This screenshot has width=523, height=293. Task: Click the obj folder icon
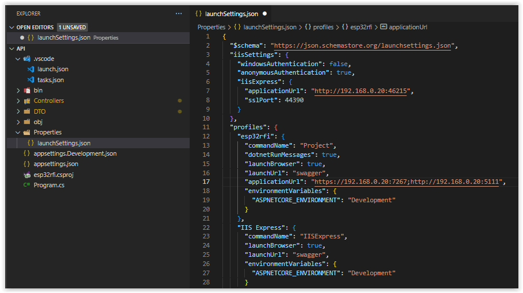click(x=27, y=122)
